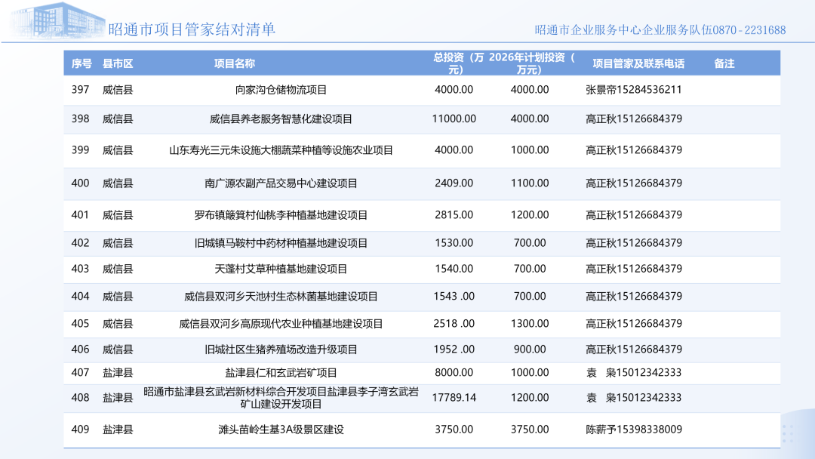
Task: Click project name 向家沟仓储物流项目
Action: (x=281, y=90)
